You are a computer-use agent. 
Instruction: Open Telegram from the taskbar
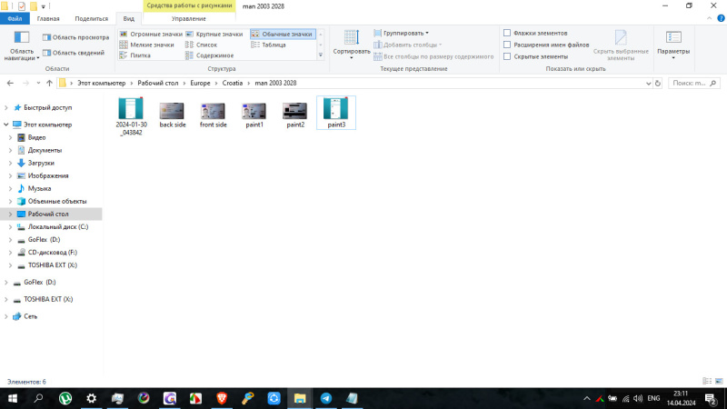(326, 398)
